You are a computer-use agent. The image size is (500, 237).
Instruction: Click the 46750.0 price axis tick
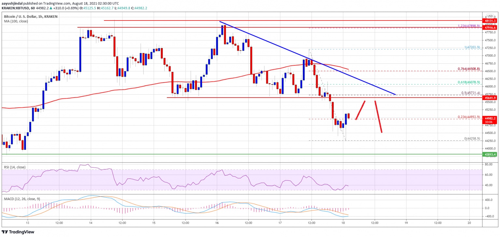(491, 63)
